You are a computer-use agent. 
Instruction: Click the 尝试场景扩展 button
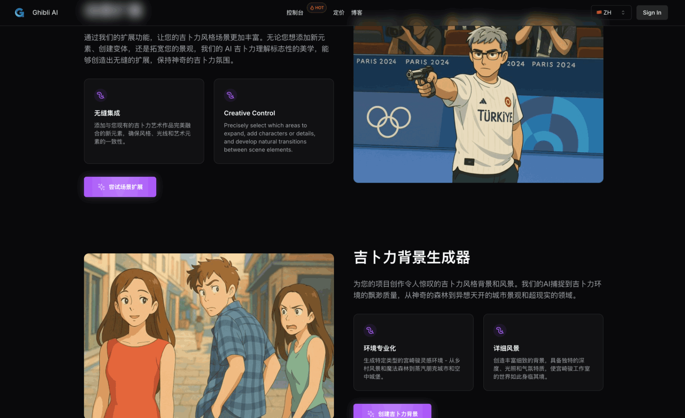(x=120, y=187)
